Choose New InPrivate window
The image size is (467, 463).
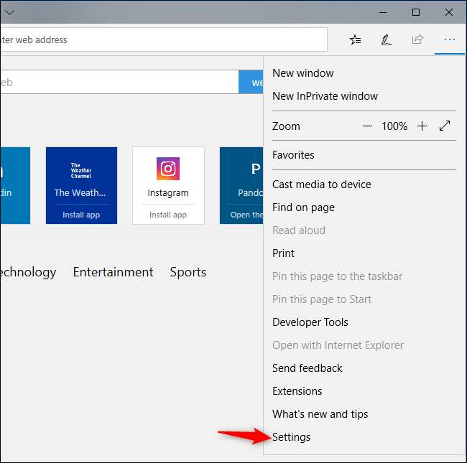[325, 96]
